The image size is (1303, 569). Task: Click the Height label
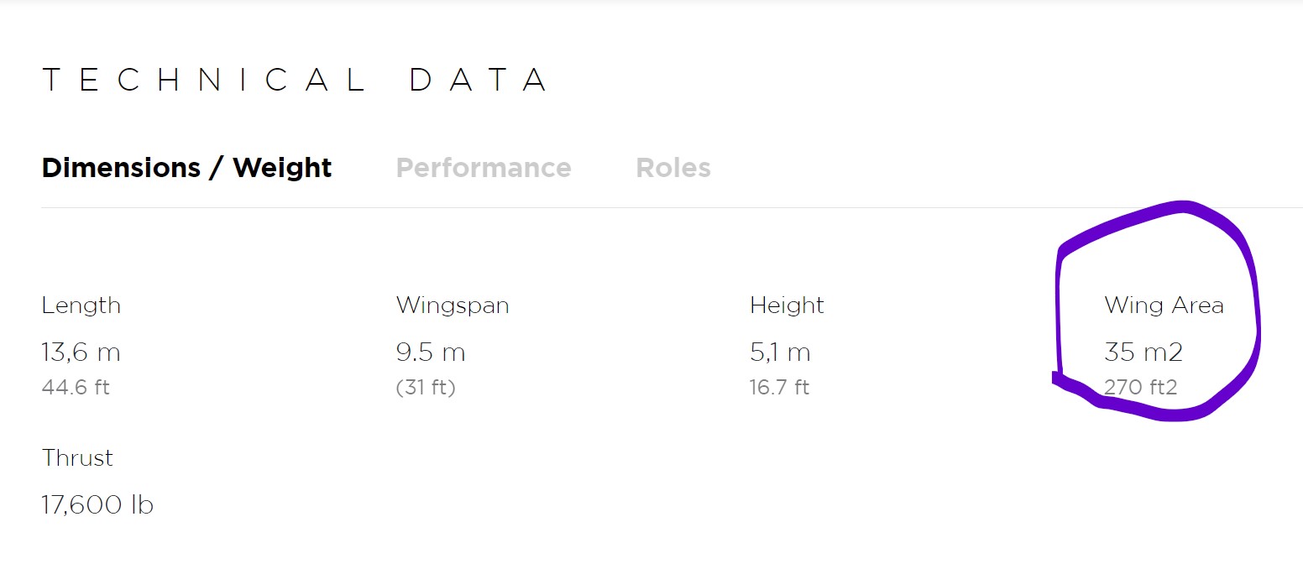coord(787,305)
